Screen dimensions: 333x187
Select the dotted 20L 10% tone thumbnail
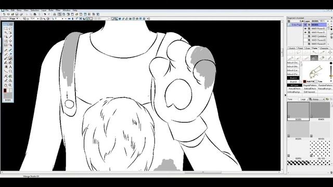[x=320, y=149]
